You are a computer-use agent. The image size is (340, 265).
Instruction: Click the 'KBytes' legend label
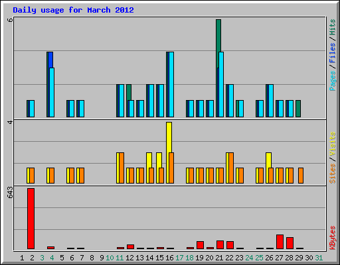(x=332, y=238)
